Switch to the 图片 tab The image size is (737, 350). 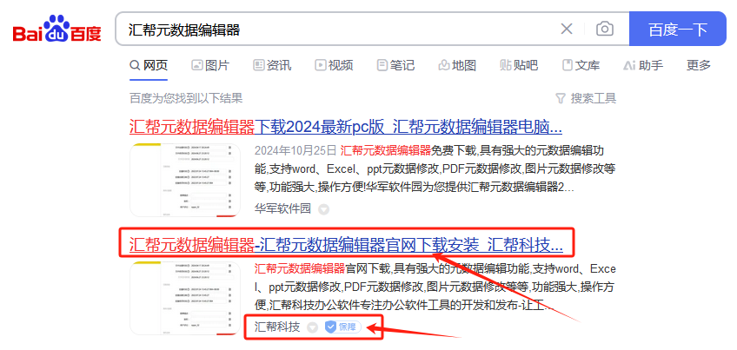210,65
